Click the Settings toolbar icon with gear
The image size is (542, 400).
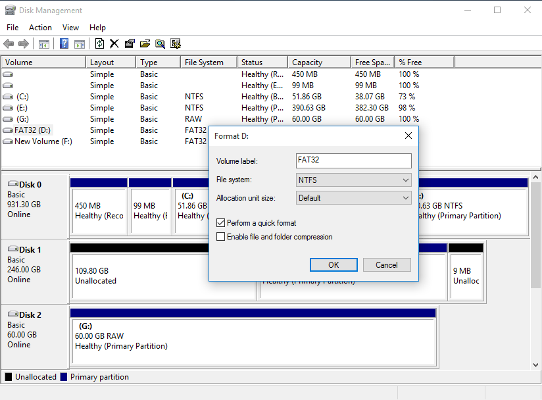coord(176,43)
